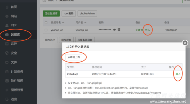Show the password with the eye icon
Viewport: 190px width, 104px height.
pos(114,30)
